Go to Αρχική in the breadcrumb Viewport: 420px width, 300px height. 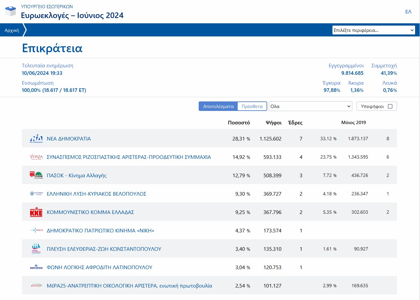(11, 30)
